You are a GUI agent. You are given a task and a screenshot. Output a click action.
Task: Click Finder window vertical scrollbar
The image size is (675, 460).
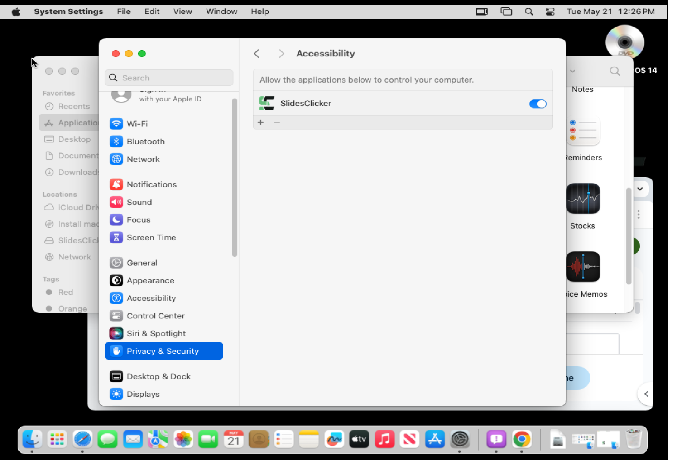click(629, 236)
